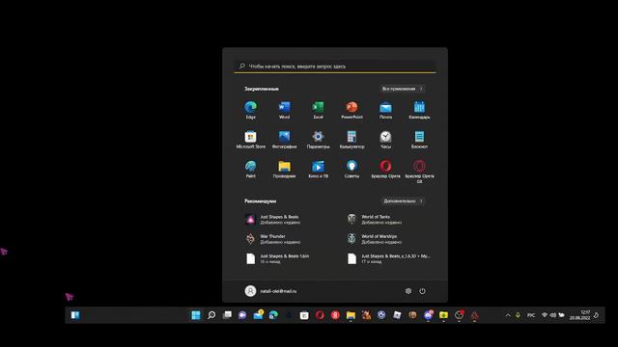The image size is (618, 347).
Task: Open the Почта mail app
Action: (x=385, y=110)
